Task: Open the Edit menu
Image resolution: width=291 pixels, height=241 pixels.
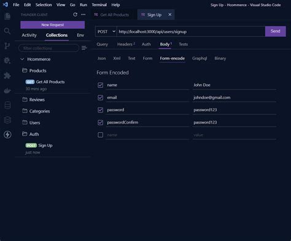Action: (x=27, y=5)
